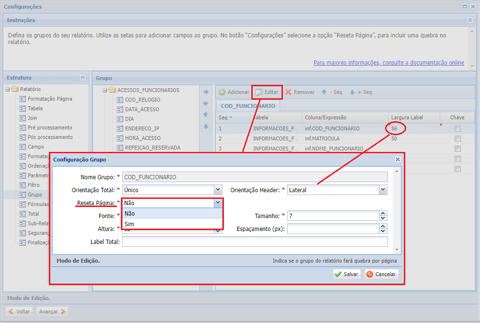Toggle Chave checkbox for inf.MATRICULA row

[x=457, y=138]
